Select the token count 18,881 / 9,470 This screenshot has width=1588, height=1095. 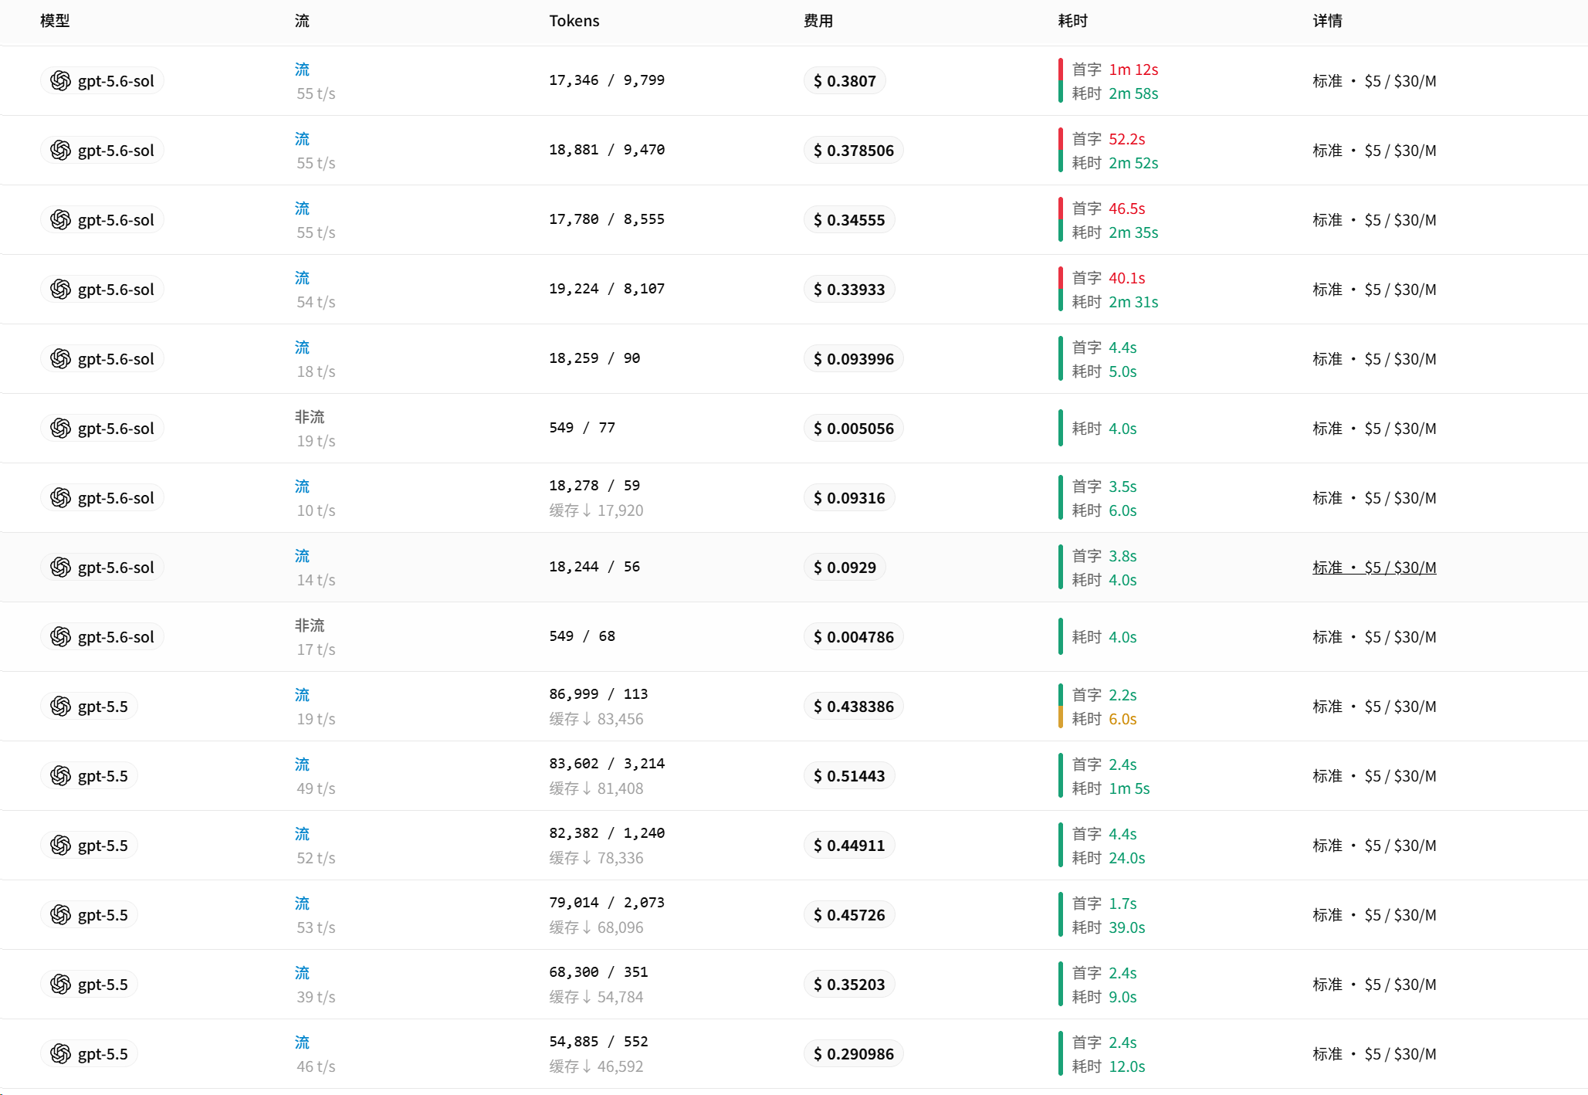point(607,150)
